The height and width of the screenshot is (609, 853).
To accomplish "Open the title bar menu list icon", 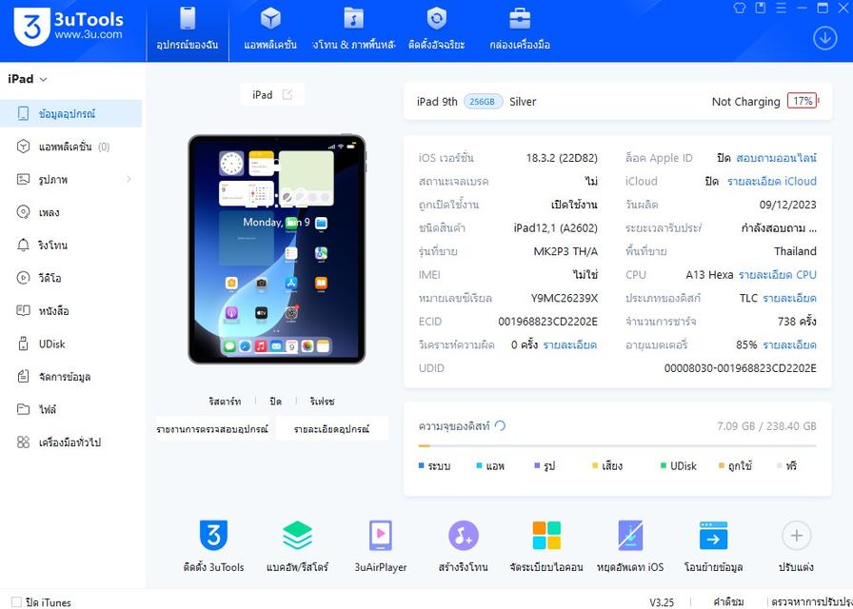I will click(782, 9).
